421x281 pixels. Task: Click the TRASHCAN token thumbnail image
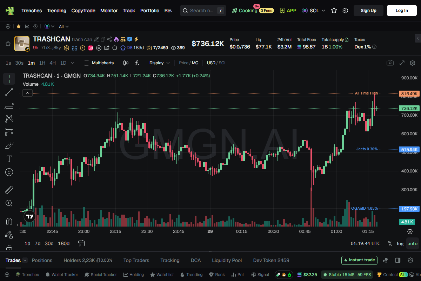[22, 44]
